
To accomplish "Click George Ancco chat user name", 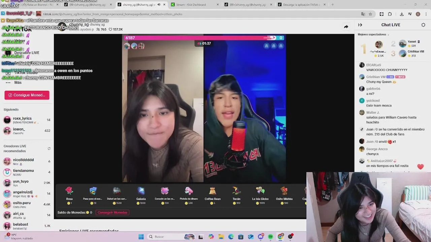I will [x=377, y=149].
